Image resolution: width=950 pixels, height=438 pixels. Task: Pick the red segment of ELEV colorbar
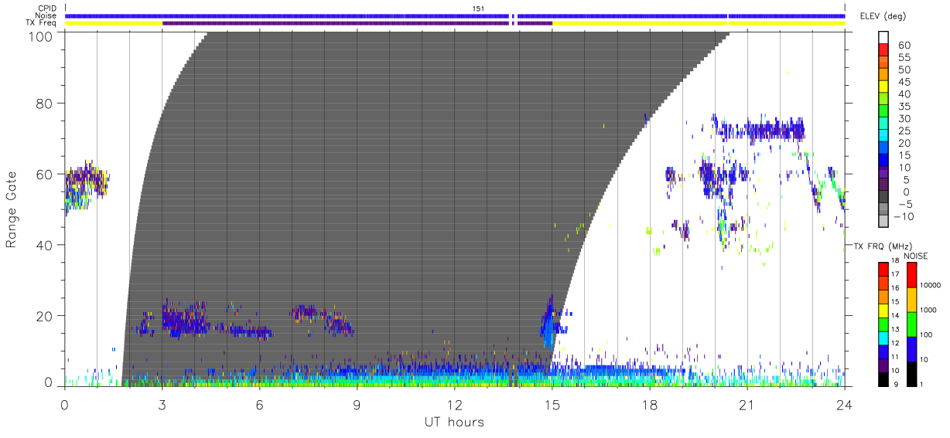click(x=883, y=50)
